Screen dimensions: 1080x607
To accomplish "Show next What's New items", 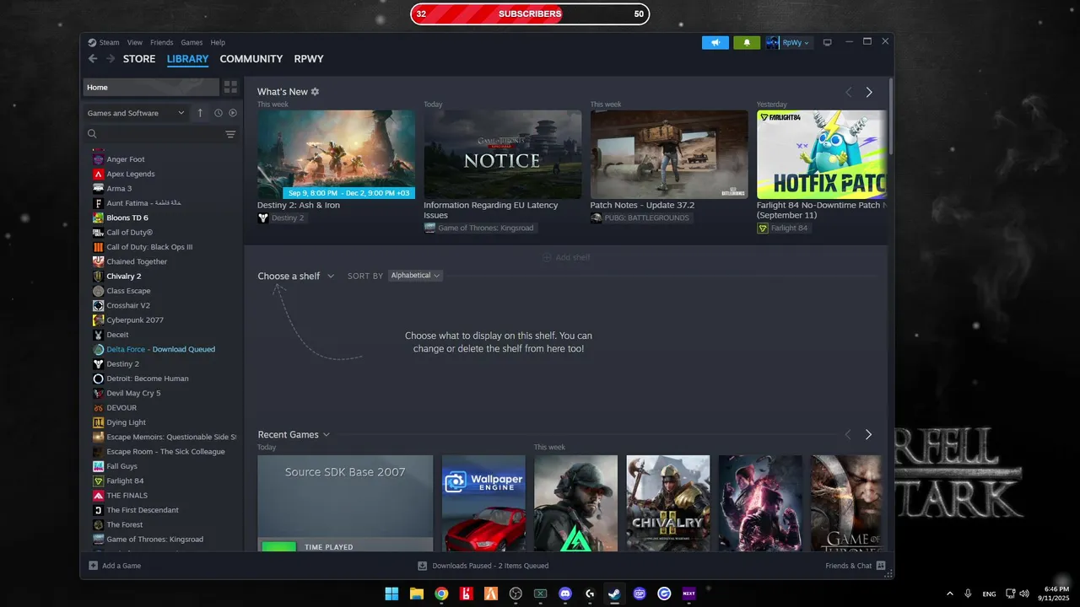I will click(869, 92).
